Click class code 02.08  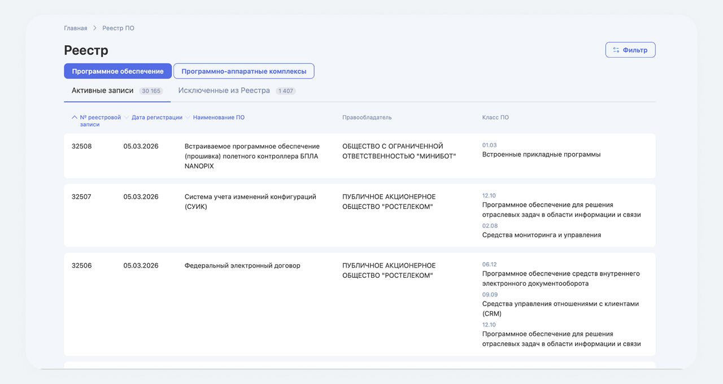coord(490,226)
